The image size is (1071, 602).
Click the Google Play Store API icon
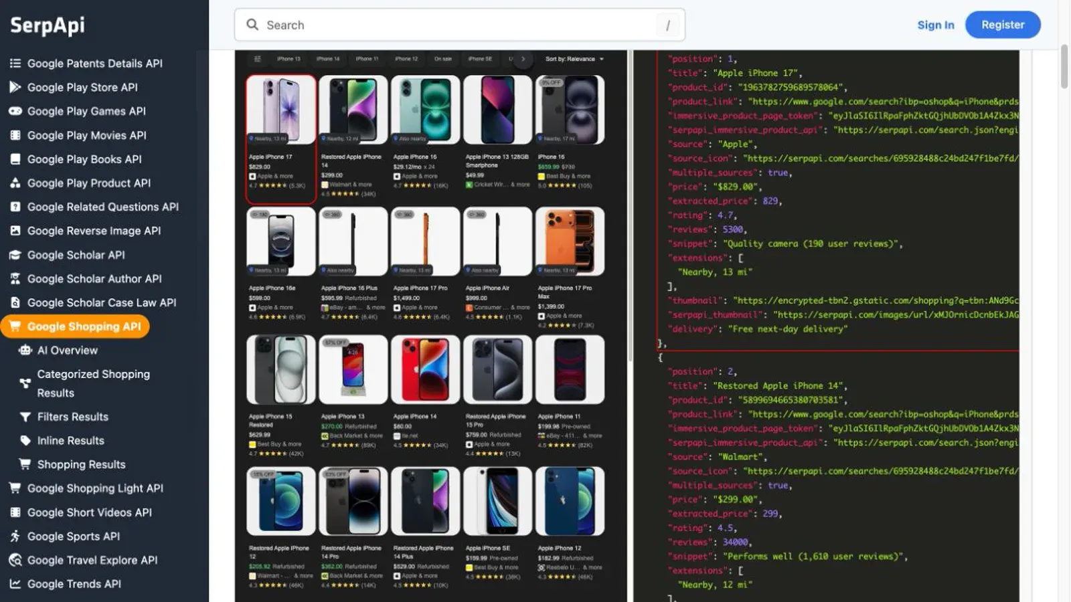15,87
